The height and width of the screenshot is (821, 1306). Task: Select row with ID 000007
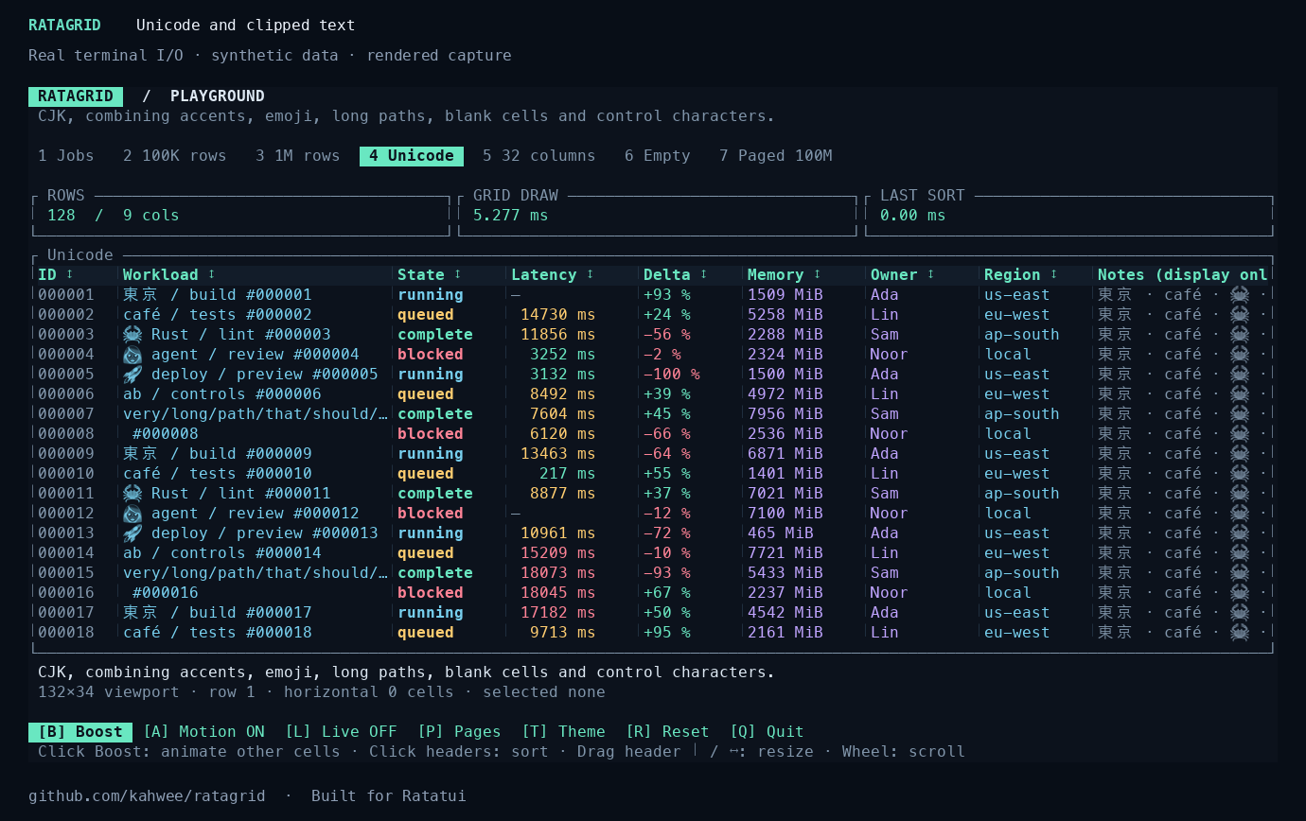tap(653, 413)
